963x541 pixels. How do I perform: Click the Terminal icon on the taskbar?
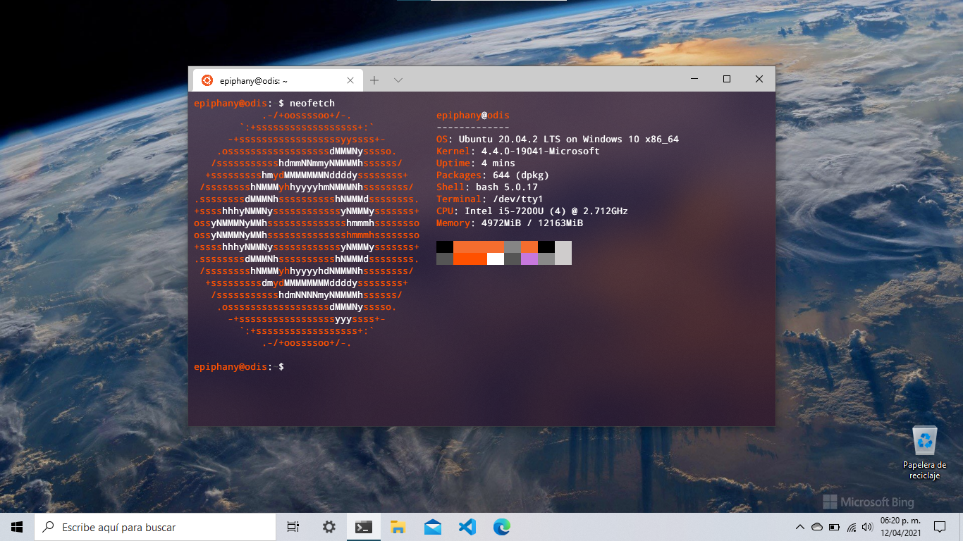364,527
